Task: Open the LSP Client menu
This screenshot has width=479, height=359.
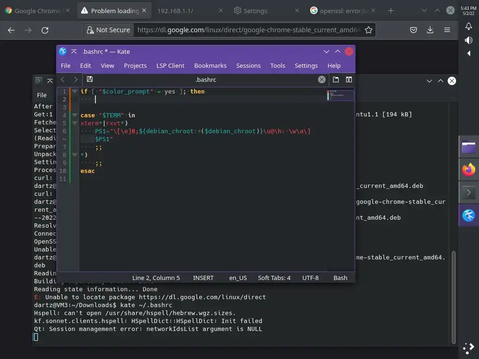Action: coord(170,65)
